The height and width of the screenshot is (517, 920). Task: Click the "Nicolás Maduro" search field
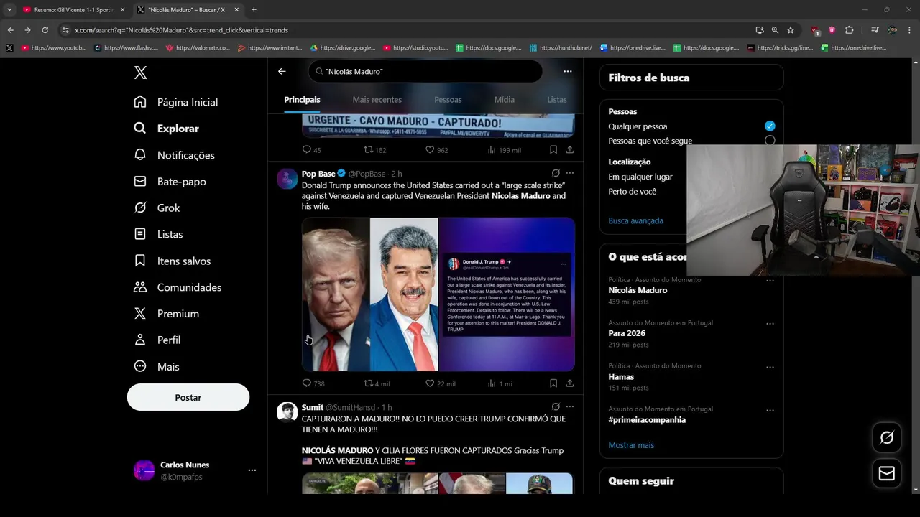pyautogui.click(x=425, y=71)
